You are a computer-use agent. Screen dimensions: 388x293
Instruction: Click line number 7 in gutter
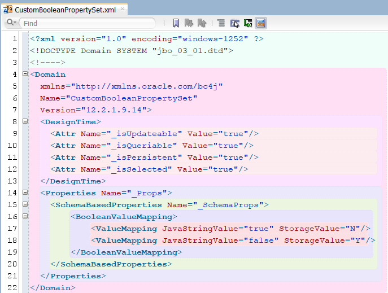coord(15,110)
